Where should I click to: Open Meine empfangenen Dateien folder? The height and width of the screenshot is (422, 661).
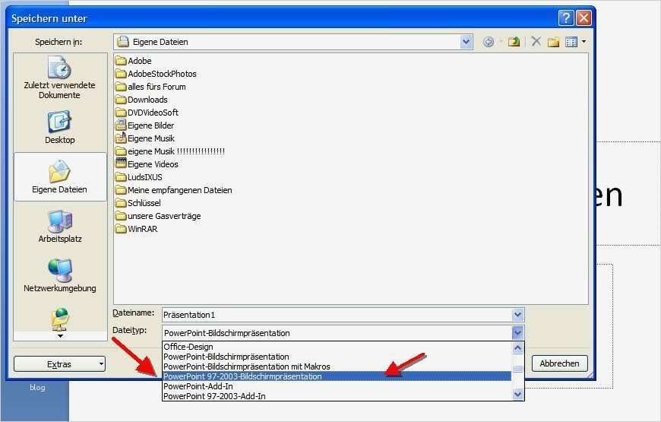(x=174, y=190)
